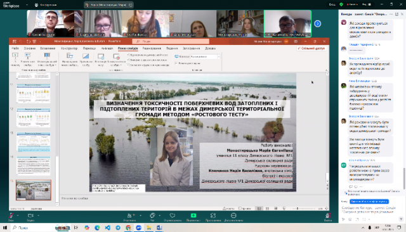Open the File tab in PowerPoint
The height and width of the screenshot is (232, 406).
[15, 48]
